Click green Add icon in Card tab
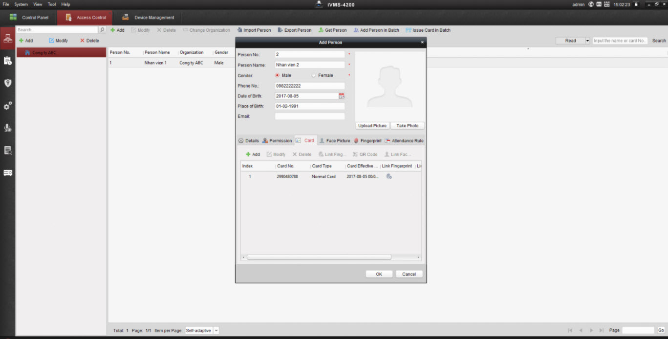This screenshot has width=668, height=339. pos(248,155)
